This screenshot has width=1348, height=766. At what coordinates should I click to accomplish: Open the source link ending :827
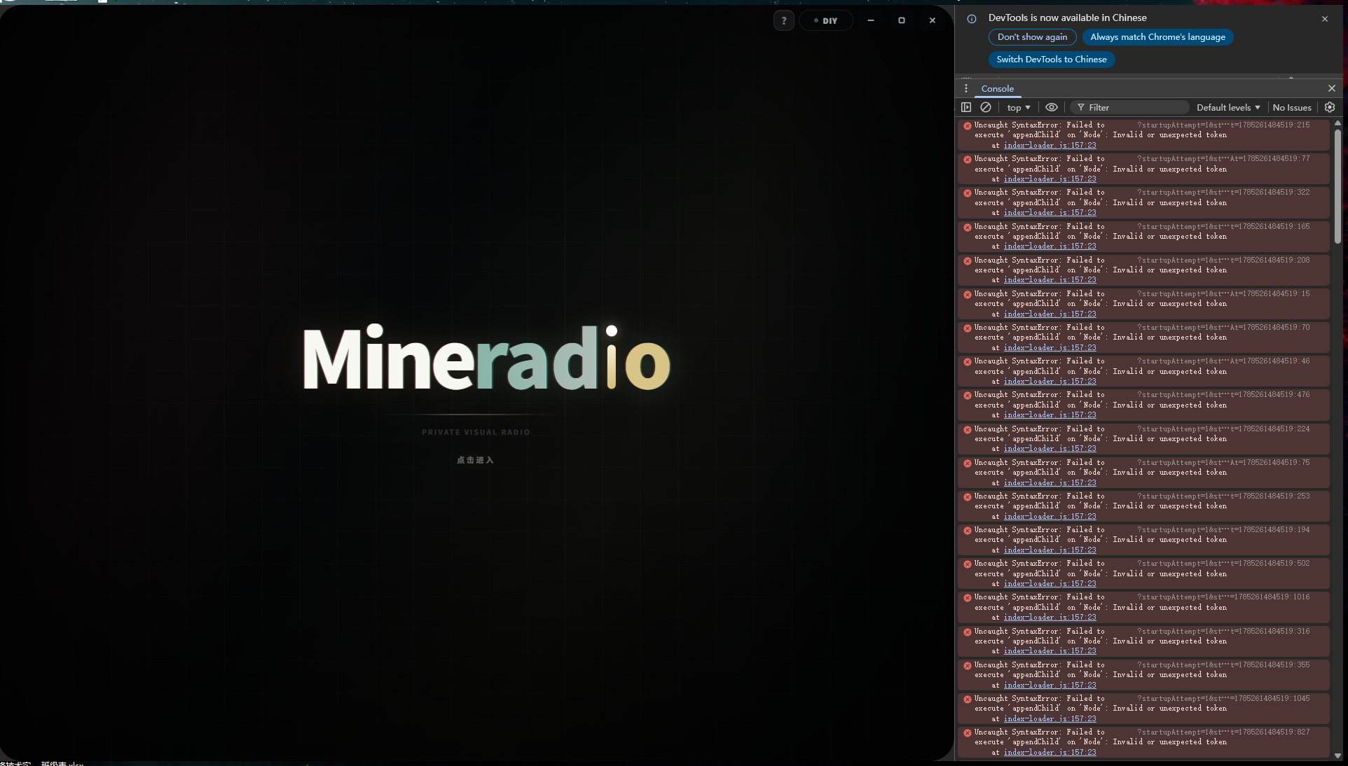(x=1223, y=732)
